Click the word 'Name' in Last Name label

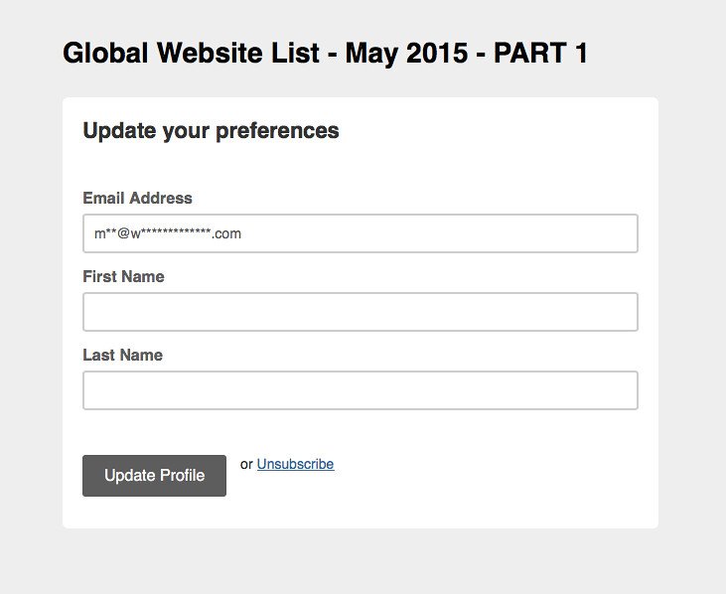[x=142, y=355]
